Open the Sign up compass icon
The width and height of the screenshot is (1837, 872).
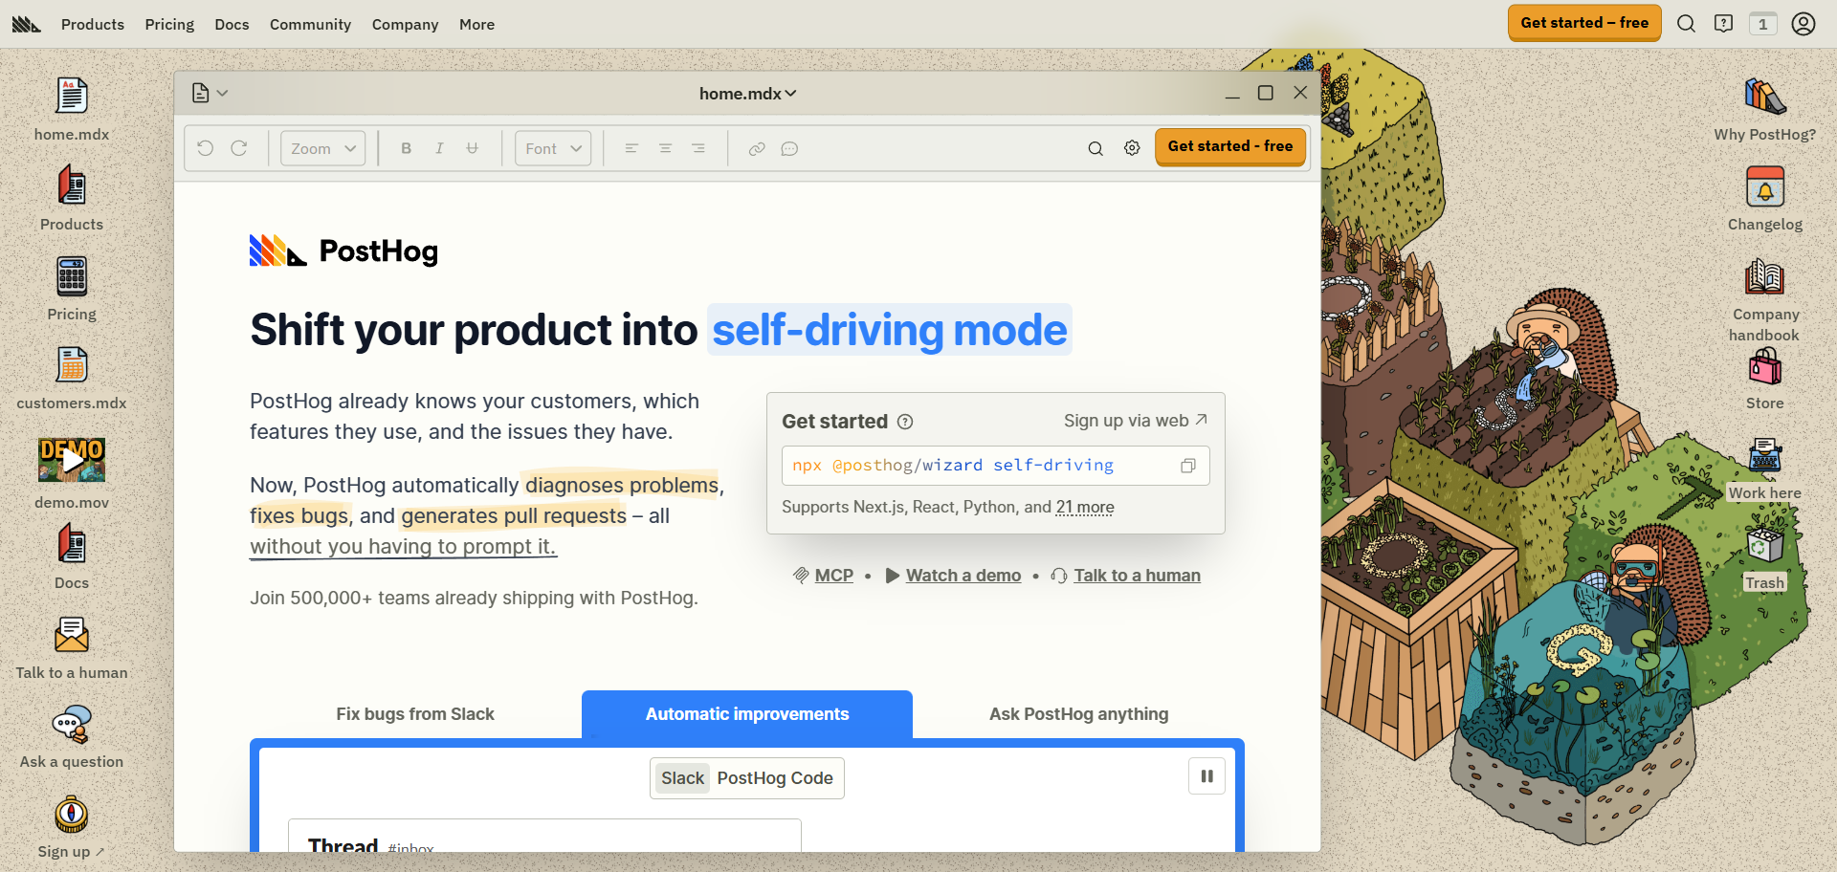click(x=72, y=826)
